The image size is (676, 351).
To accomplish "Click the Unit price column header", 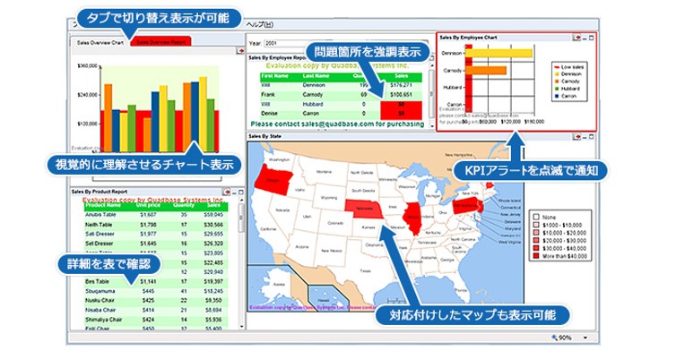I will click(x=148, y=205).
